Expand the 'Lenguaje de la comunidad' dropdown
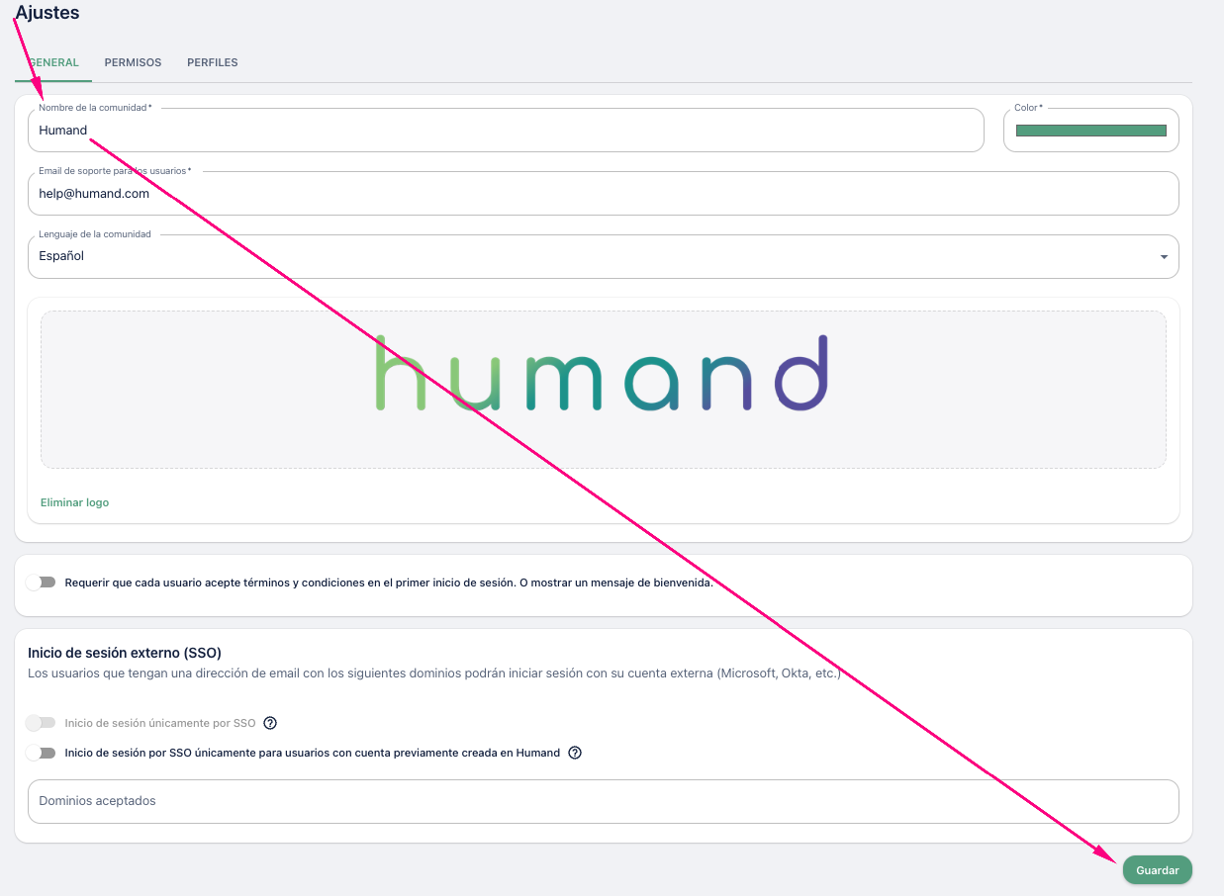The image size is (1224, 896). point(594,257)
